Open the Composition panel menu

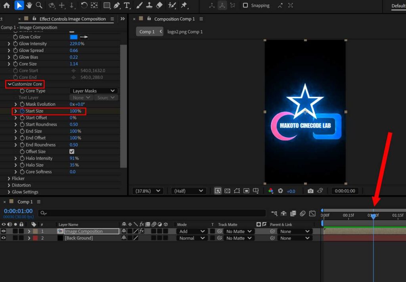point(201,19)
